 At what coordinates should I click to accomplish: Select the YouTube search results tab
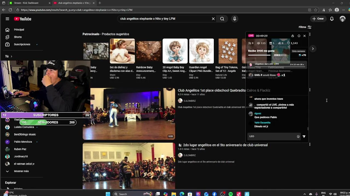point(74,3)
